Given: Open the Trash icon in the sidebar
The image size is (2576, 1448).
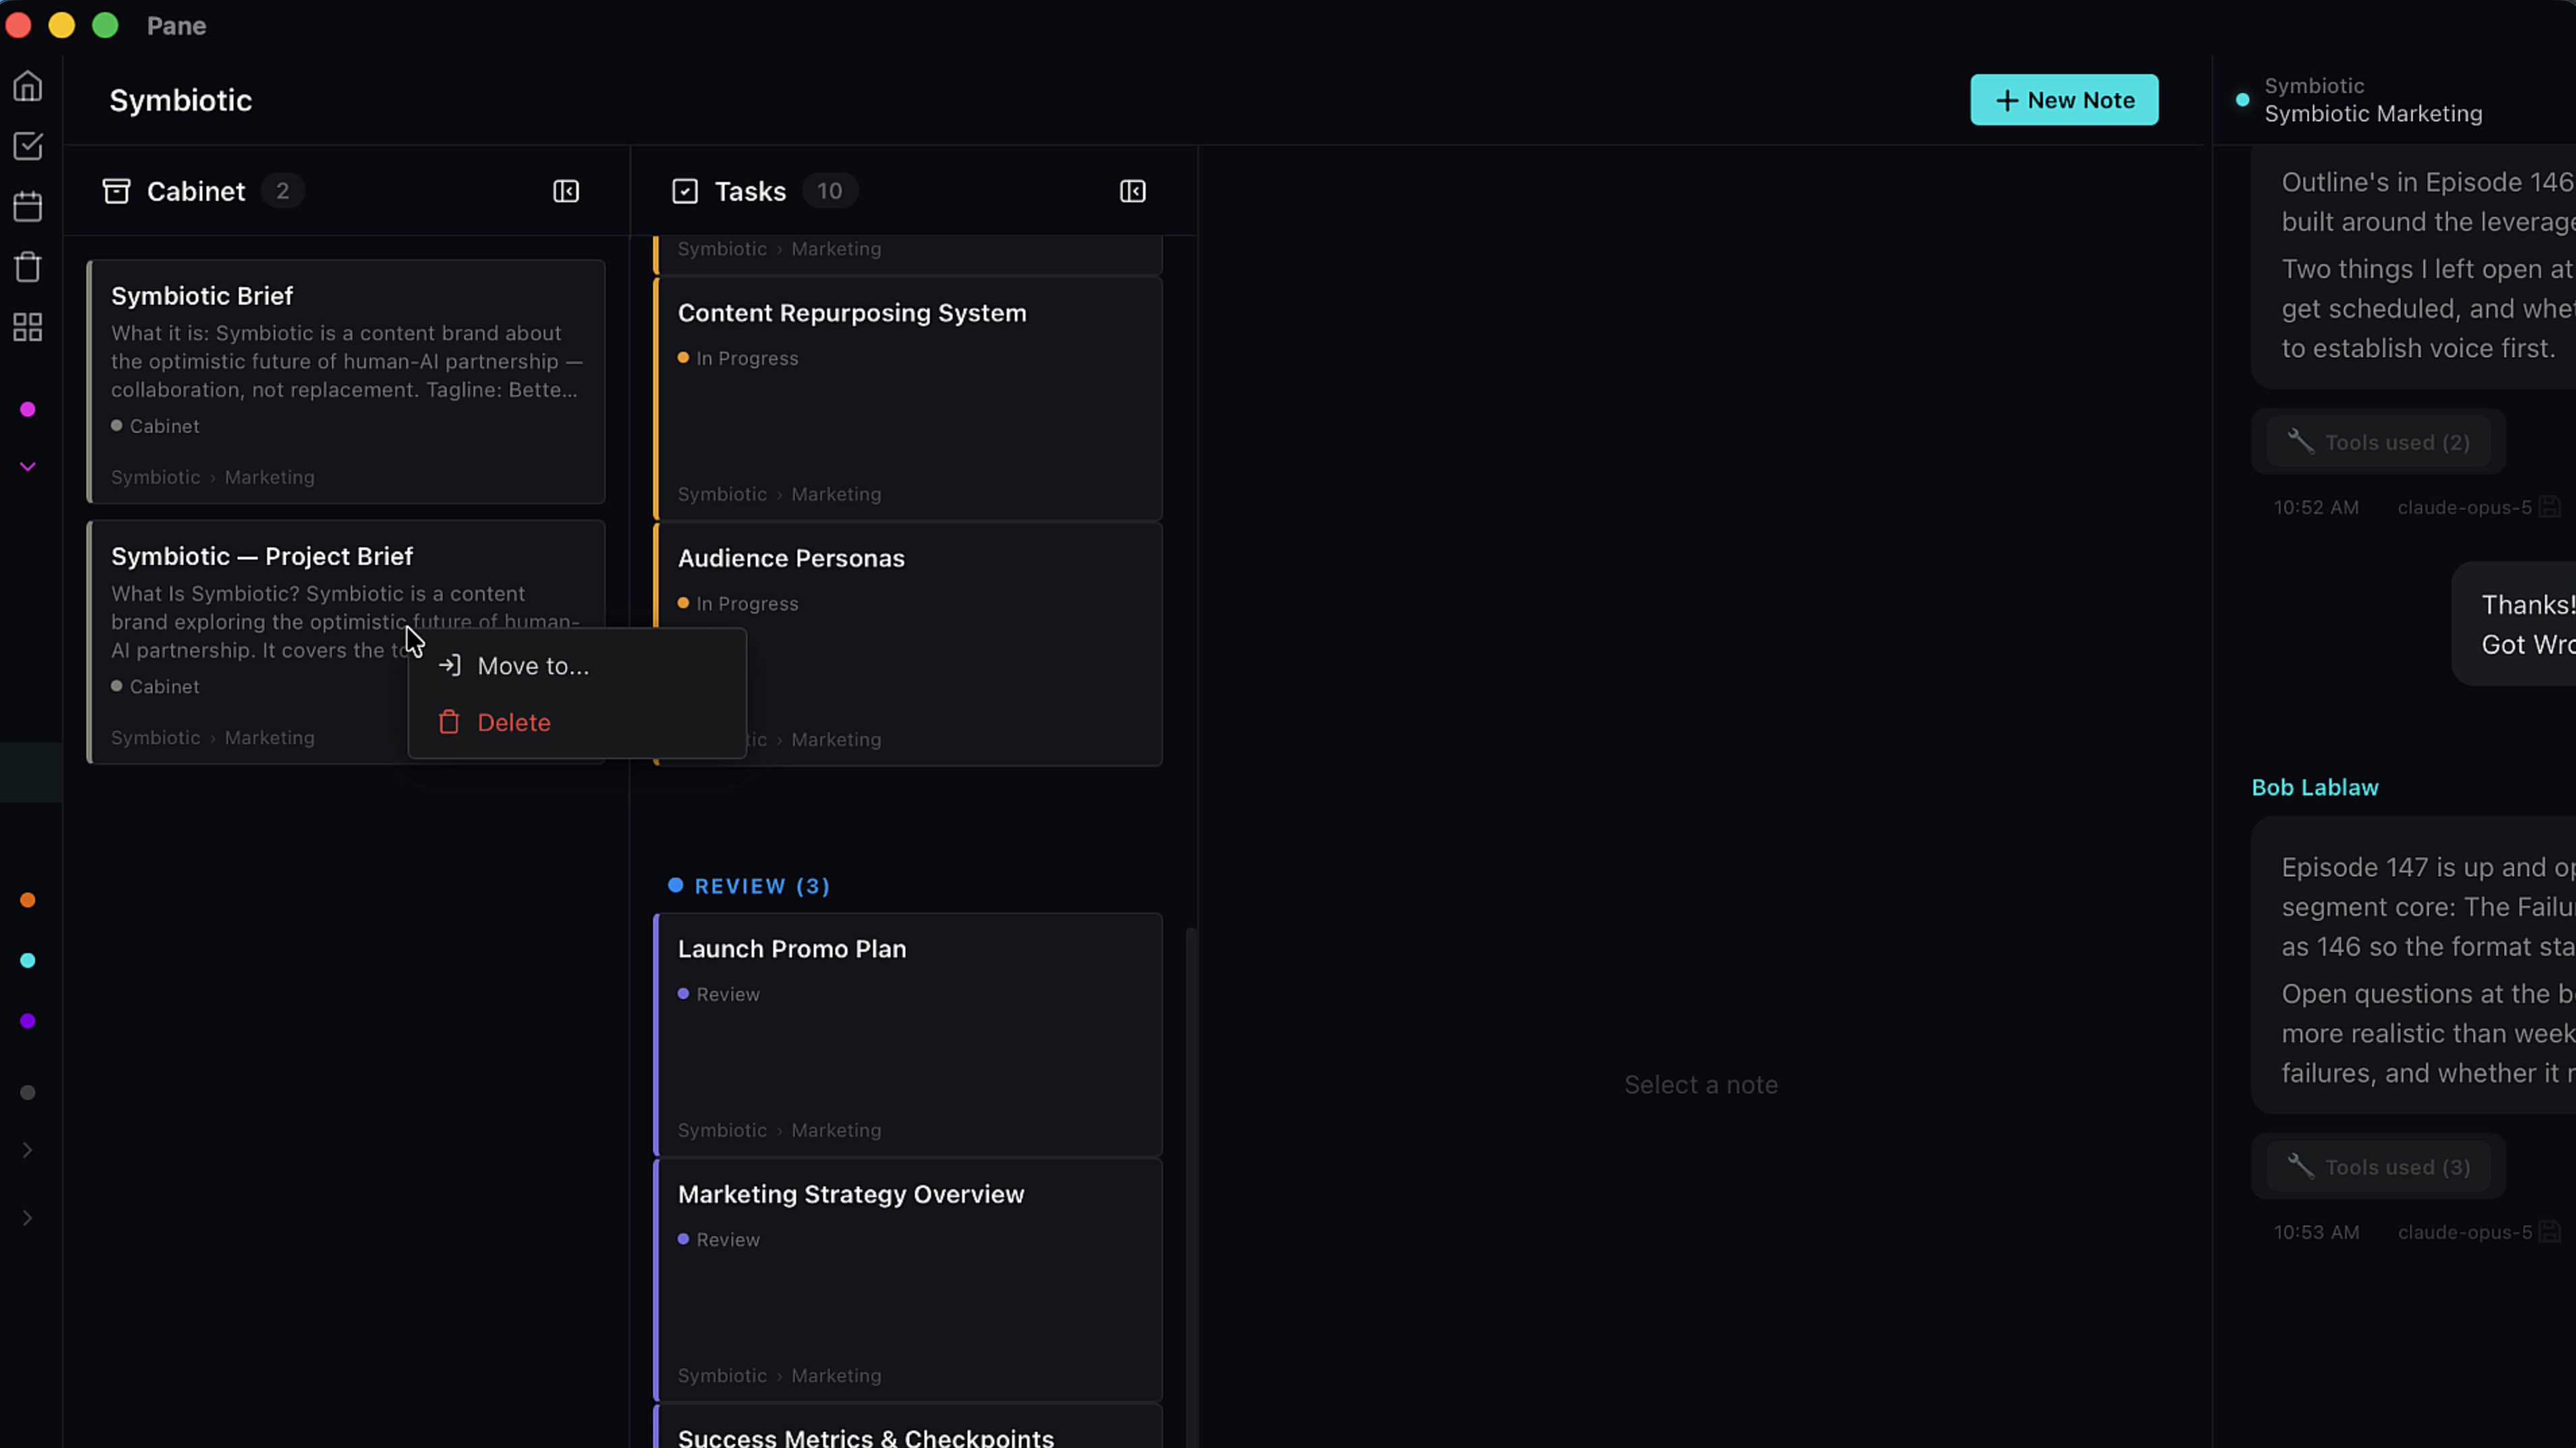Looking at the screenshot, I should click(28, 267).
